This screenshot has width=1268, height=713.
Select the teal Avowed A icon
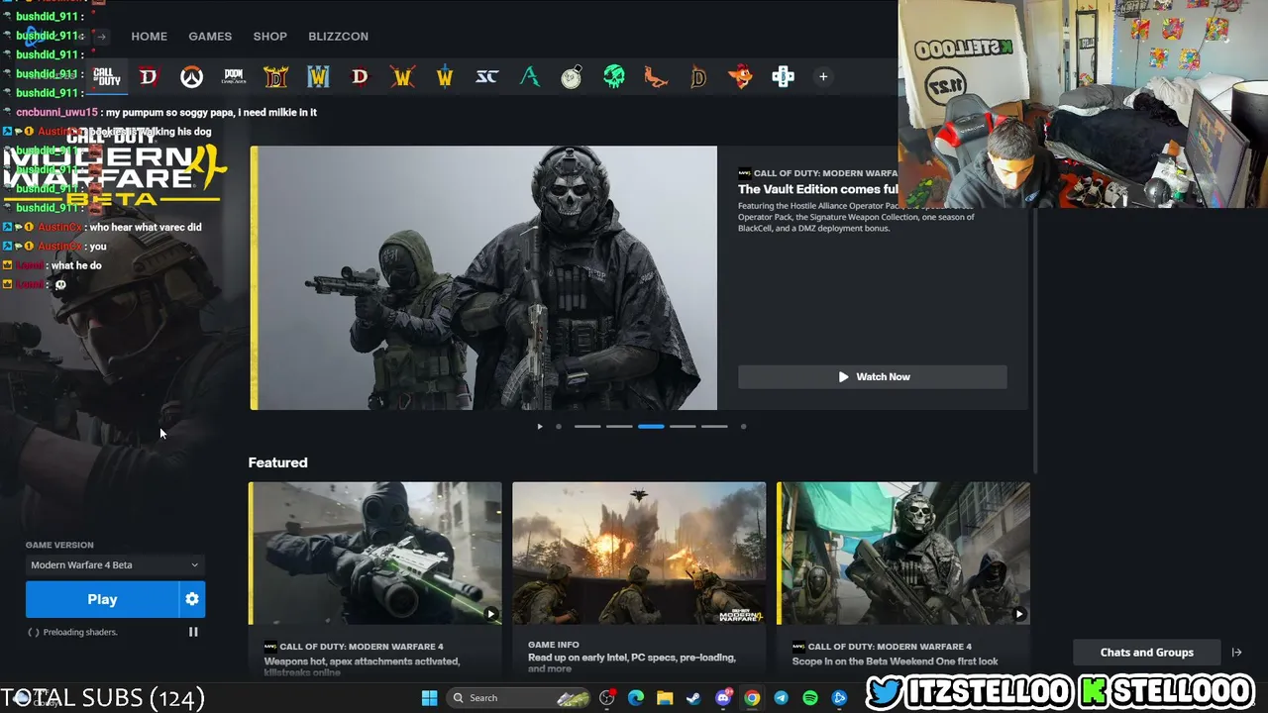tap(530, 76)
